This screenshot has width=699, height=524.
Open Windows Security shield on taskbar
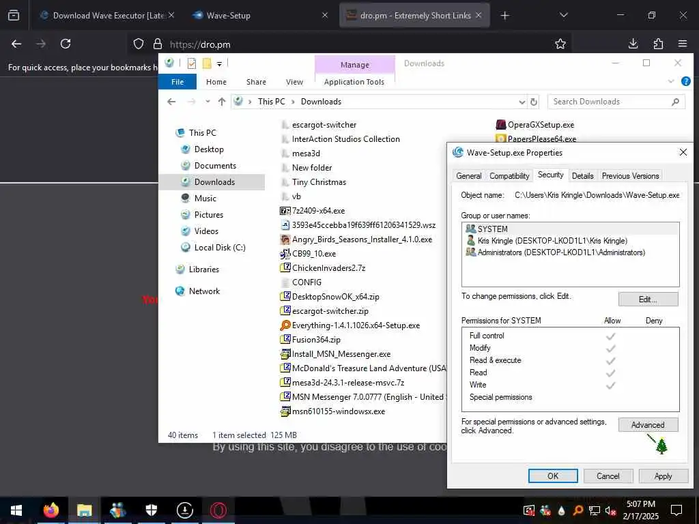152,510
